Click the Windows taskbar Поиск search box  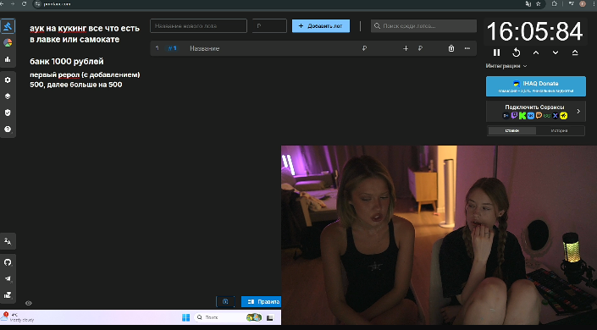click(229, 317)
